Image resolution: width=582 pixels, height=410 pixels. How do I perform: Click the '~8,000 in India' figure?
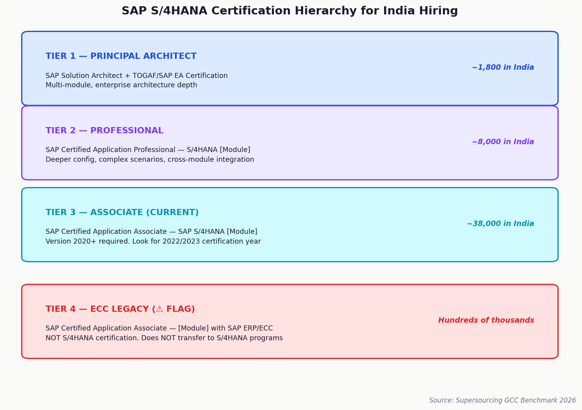(503, 142)
